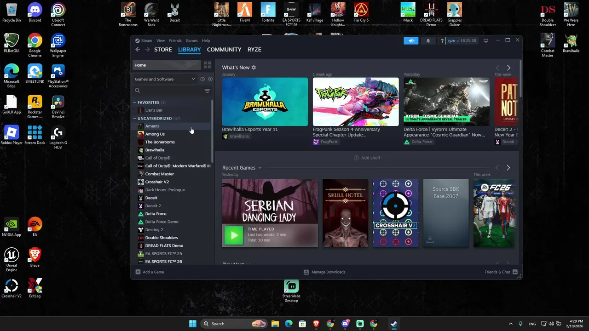Open the STORE tab

coord(163,50)
